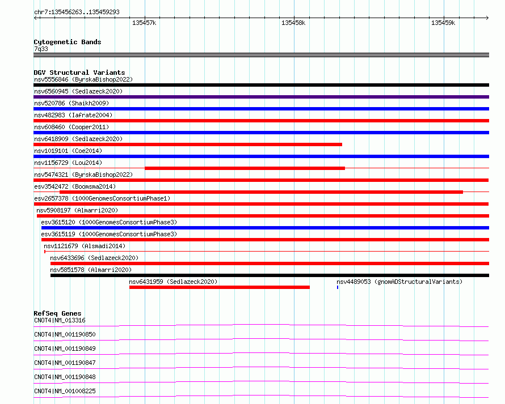Viewport: 505px width, 404px height.
Task: Open the CNOT4|NM_001190849 transcript label
Action: (x=65, y=348)
